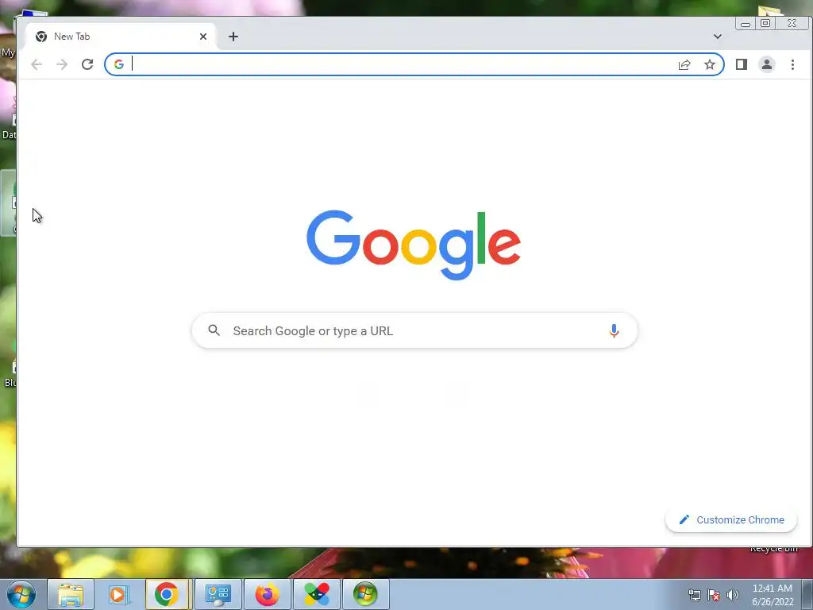Open a new tab with plus button
The width and height of the screenshot is (813, 610).
click(x=233, y=37)
